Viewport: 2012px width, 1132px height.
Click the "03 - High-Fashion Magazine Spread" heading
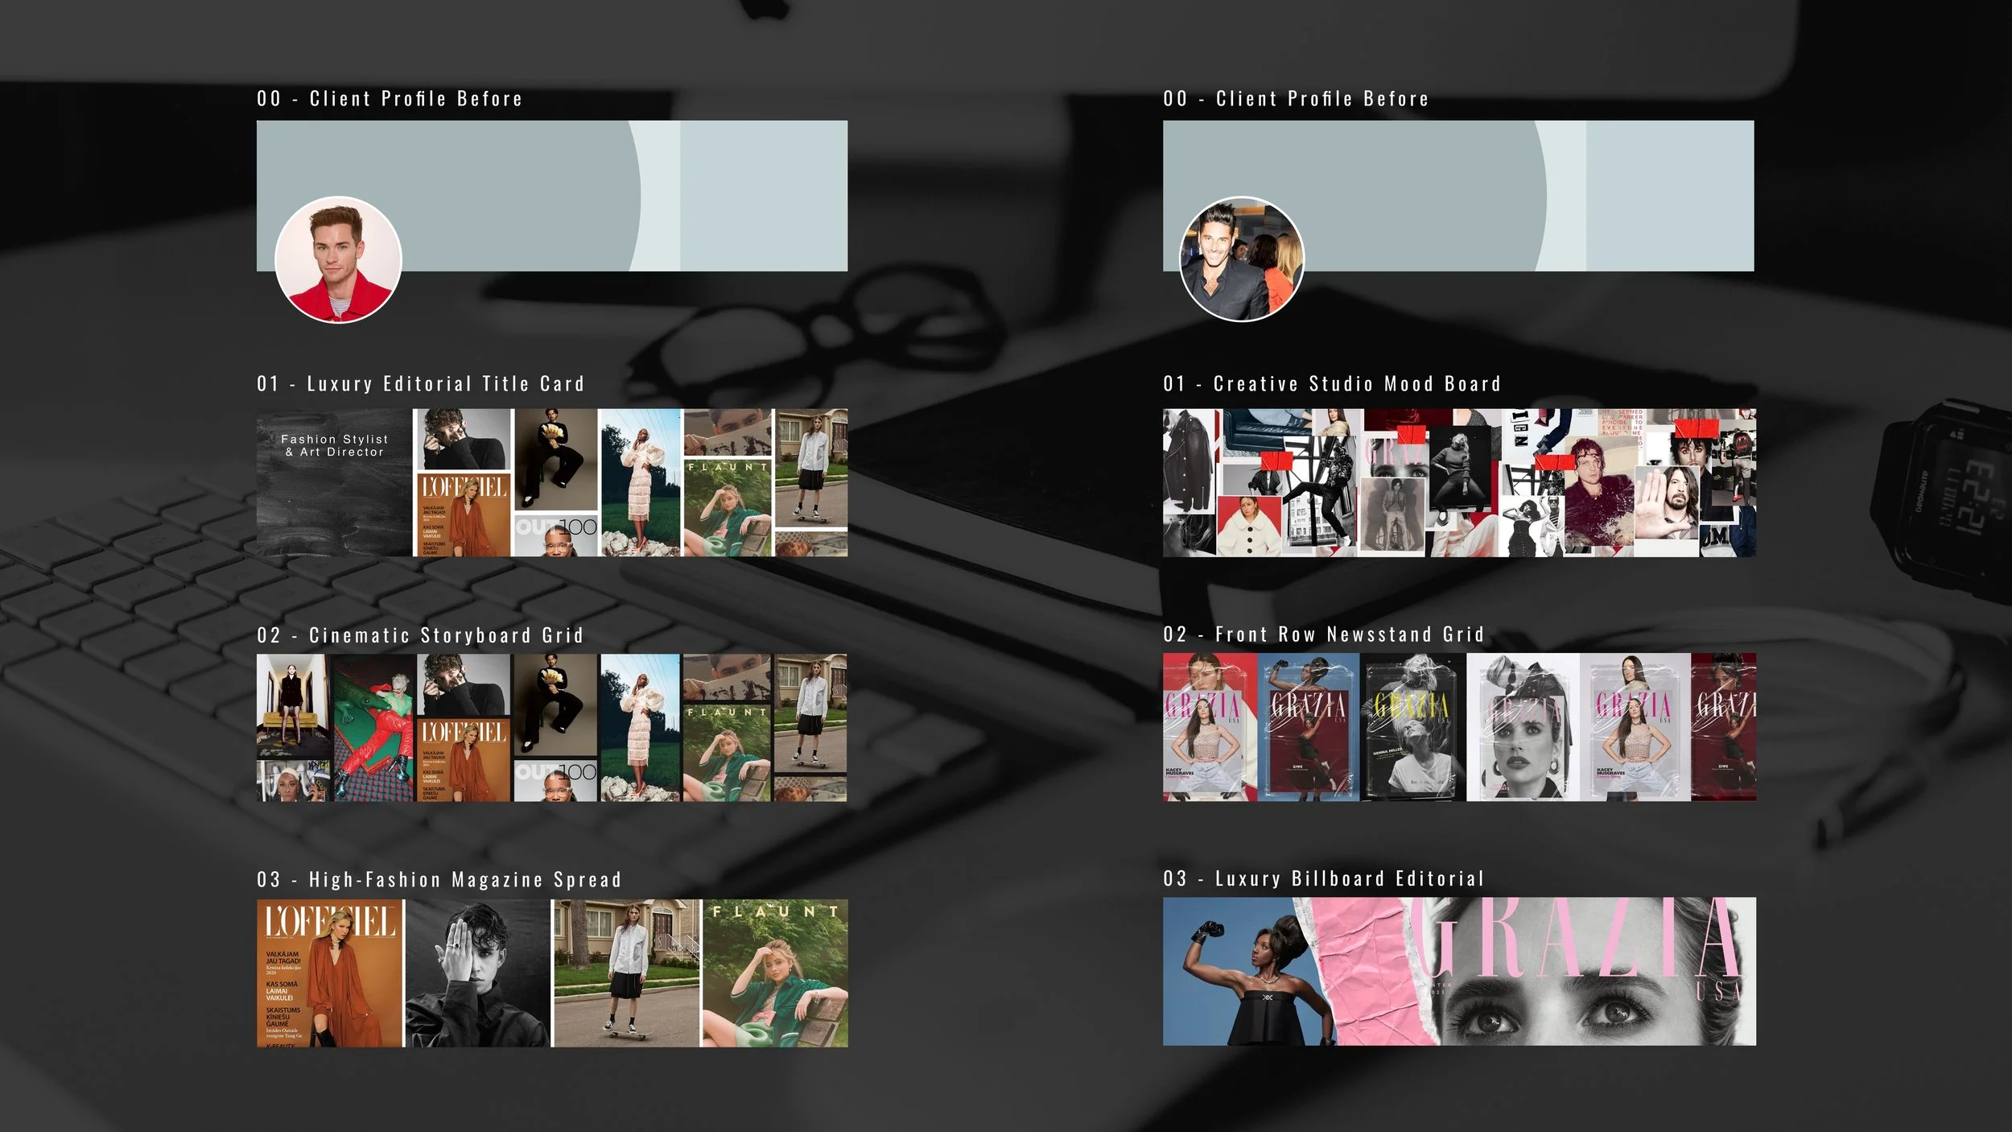[439, 879]
